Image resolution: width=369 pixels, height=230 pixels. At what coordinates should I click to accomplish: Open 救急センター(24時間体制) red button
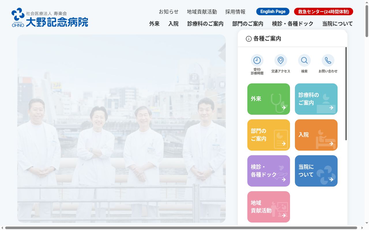pos(323,11)
